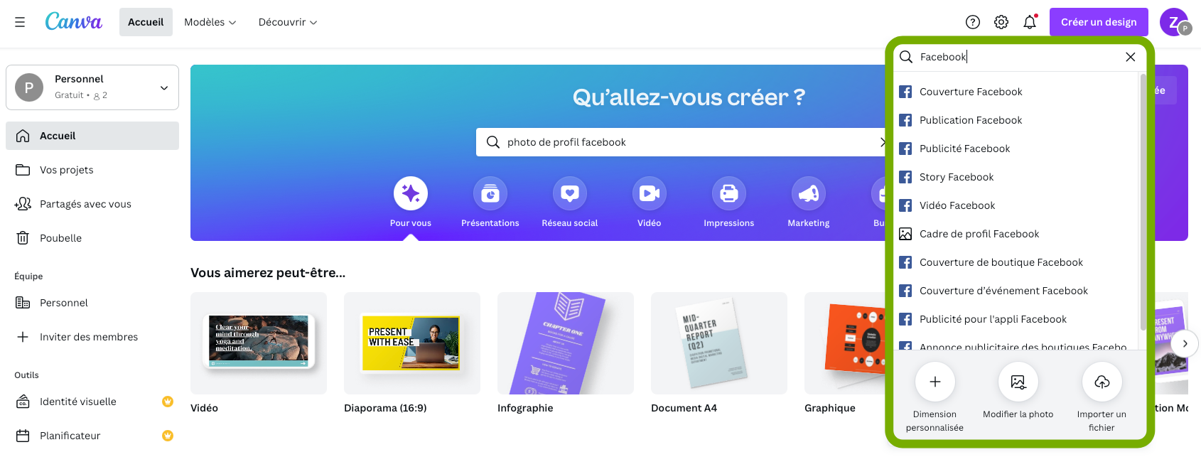The width and height of the screenshot is (1201, 457).
Task: Expand the Personnel team switcher chevron
Action: click(164, 88)
